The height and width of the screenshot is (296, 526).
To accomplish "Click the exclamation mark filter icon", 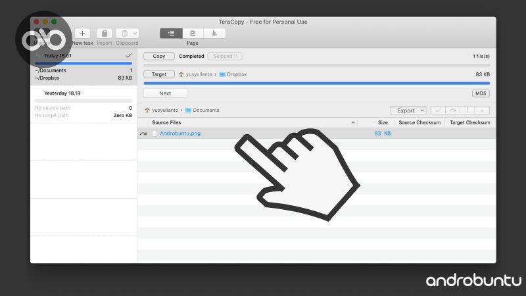I will pos(467,110).
